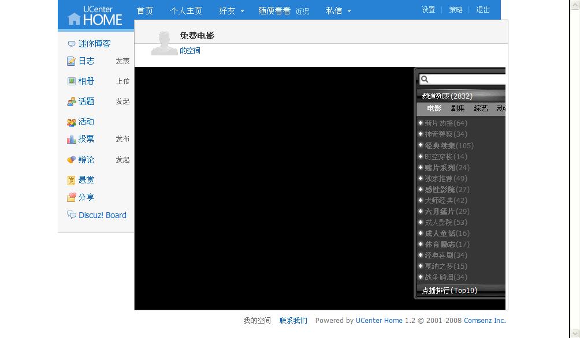The image size is (580, 338).
Task: Click the 频道列表(2832) header
Action: pyautogui.click(x=461, y=96)
